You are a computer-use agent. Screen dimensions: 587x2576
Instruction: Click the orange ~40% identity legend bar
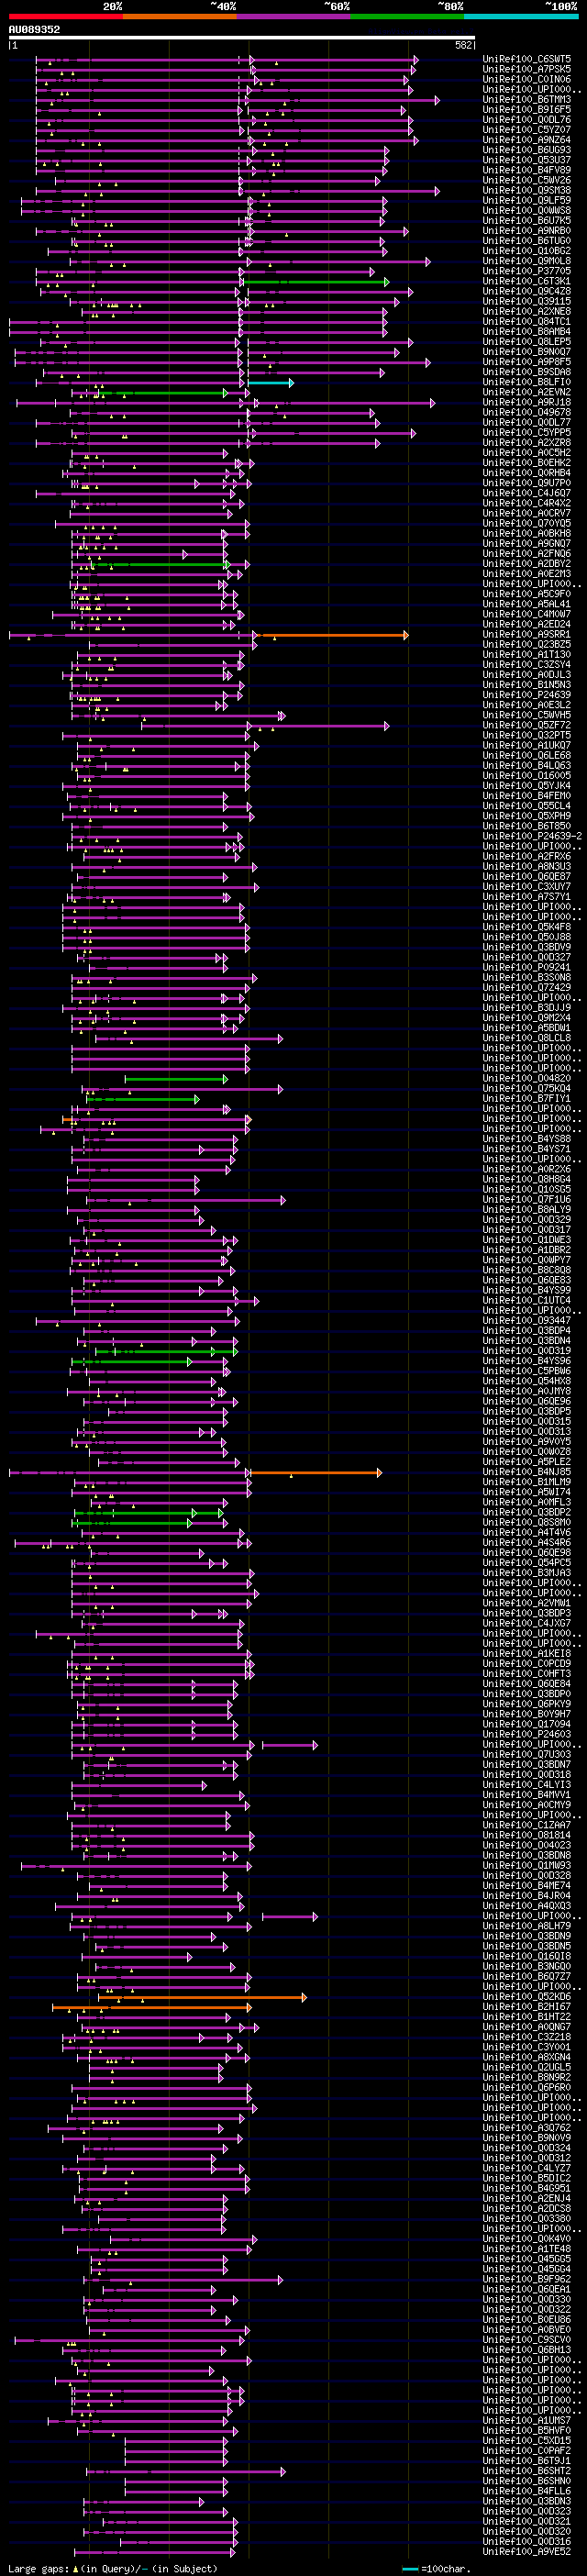point(180,17)
